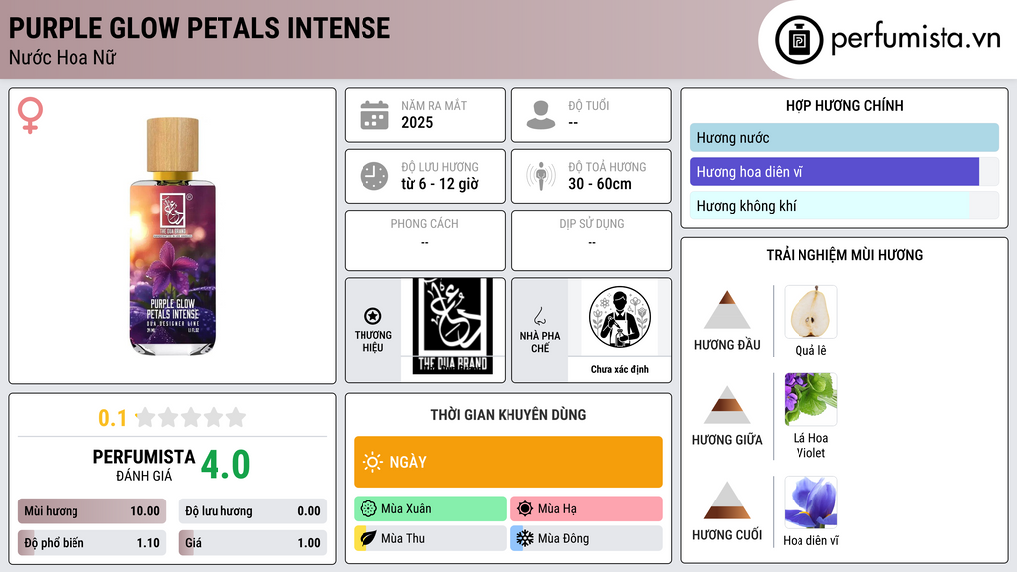The width and height of the screenshot is (1017, 572).
Task: Click the person icon beside Độ tuổi
Action: click(x=541, y=115)
